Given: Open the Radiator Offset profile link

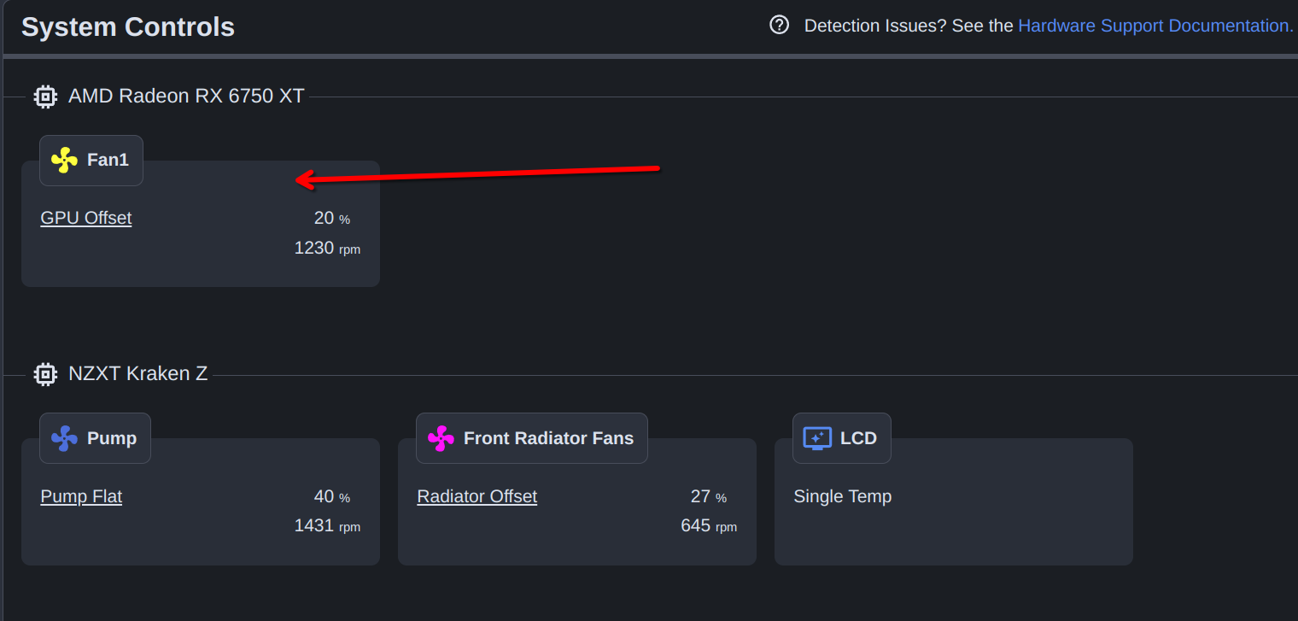Looking at the screenshot, I should [x=477, y=496].
